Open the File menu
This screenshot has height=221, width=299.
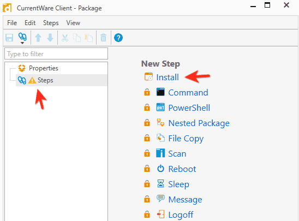coord(12,23)
